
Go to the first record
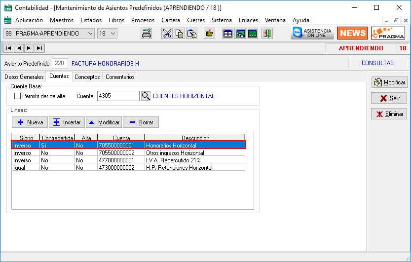point(8,48)
